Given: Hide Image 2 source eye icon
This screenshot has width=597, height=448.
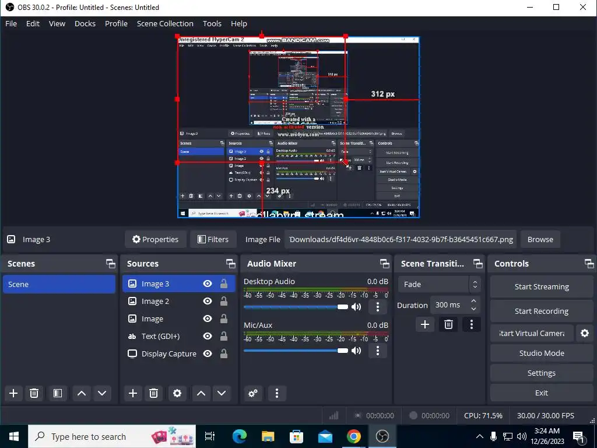Looking at the screenshot, I should point(208,302).
